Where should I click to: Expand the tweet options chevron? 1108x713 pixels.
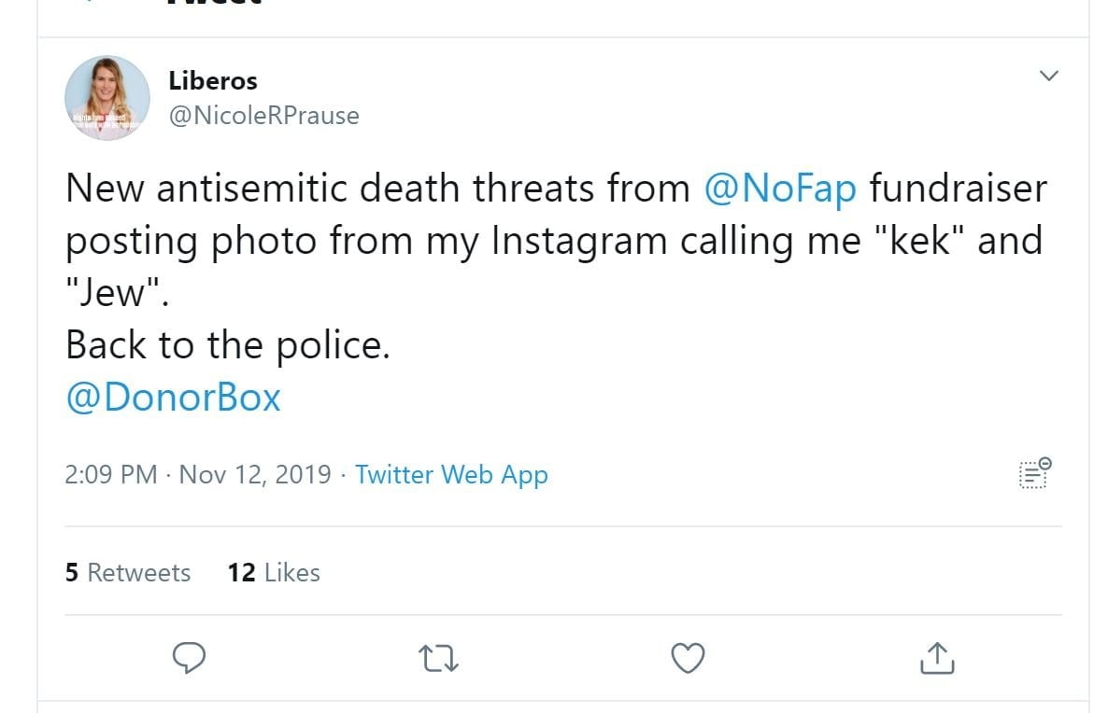(x=1049, y=76)
